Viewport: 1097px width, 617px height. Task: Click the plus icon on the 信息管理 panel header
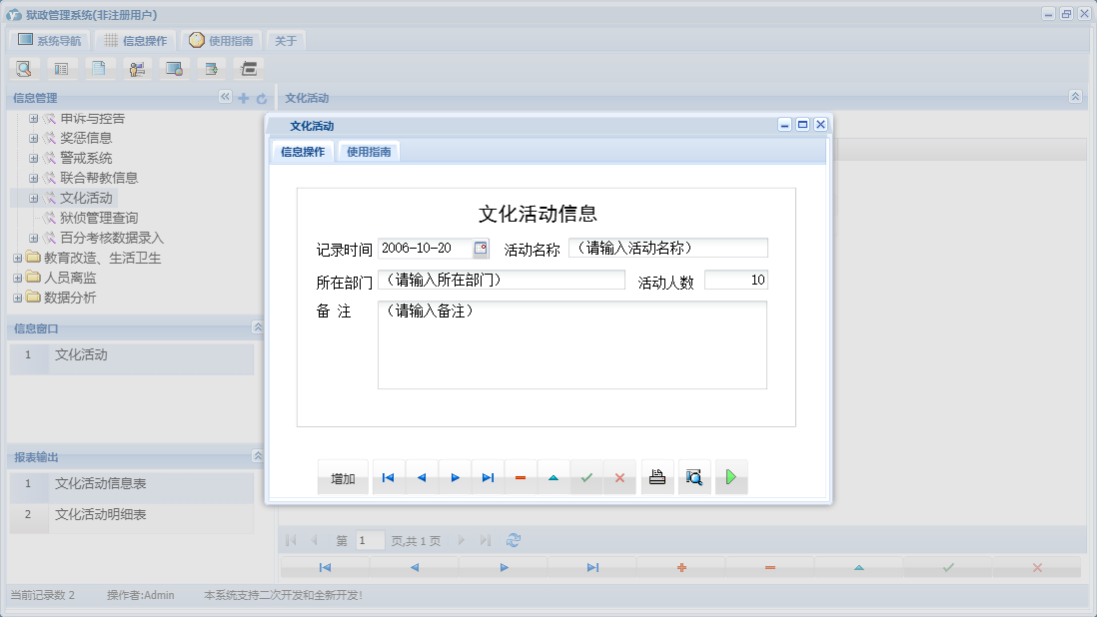(244, 97)
